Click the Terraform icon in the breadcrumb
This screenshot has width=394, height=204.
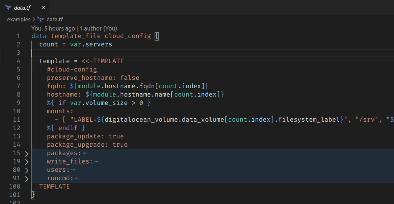tap(40, 19)
